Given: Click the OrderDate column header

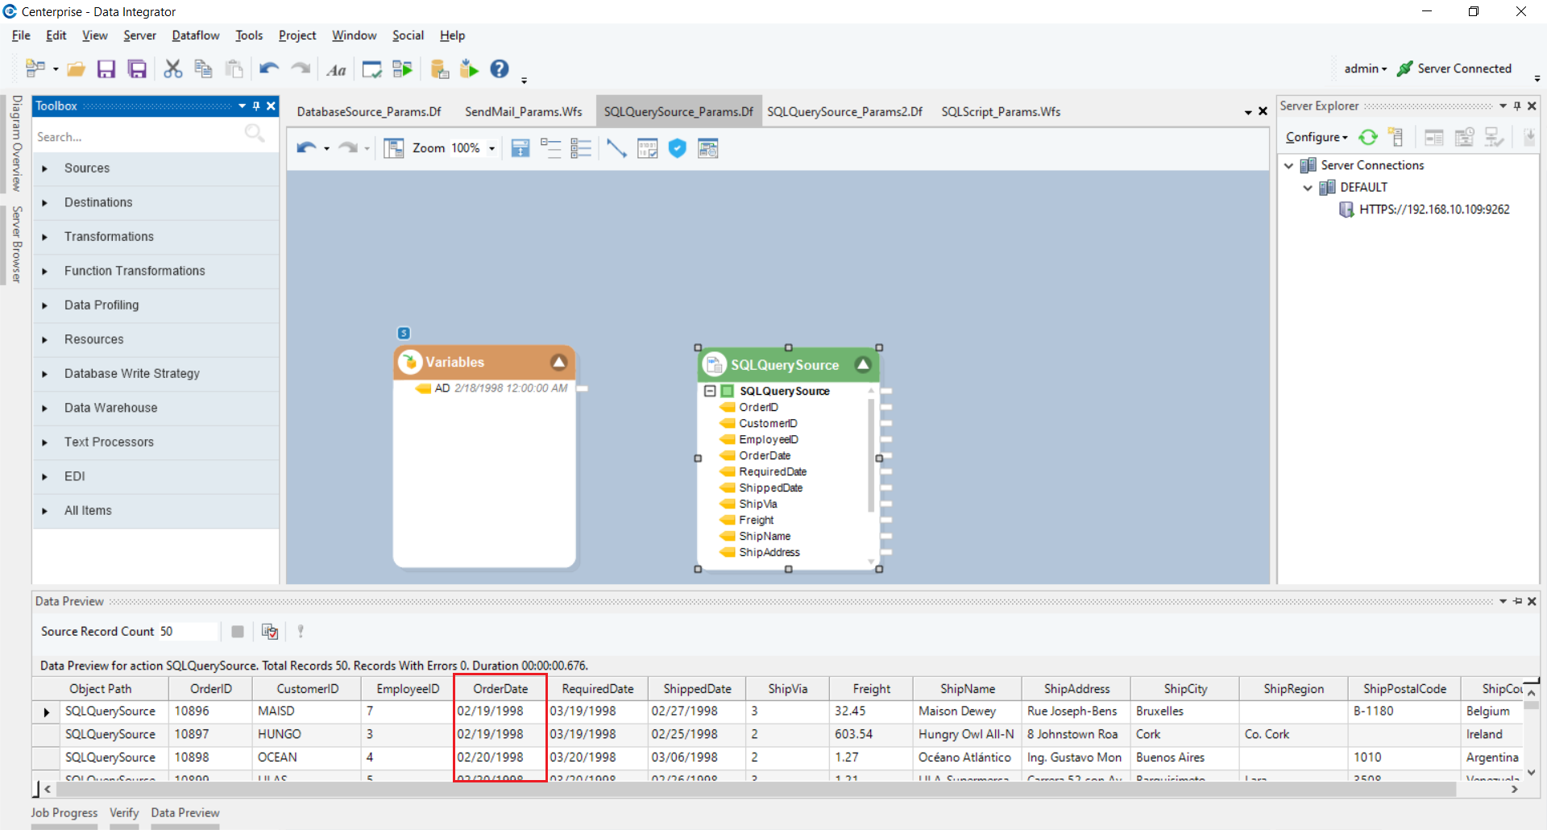Looking at the screenshot, I should click(500, 689).
